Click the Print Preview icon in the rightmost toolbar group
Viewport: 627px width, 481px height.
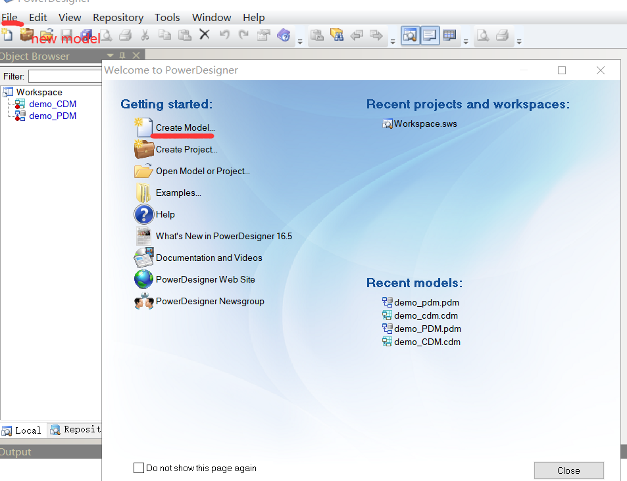[x=483, y=35]
